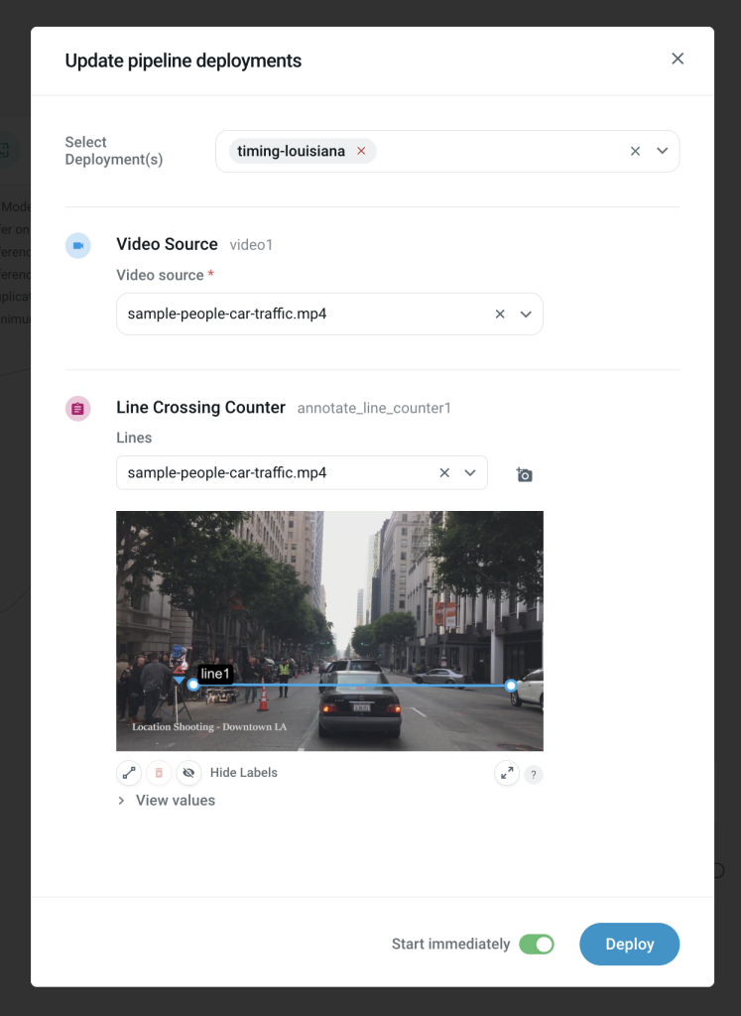Click the Video source input field
741x1016 pixels.
point(329,315)
